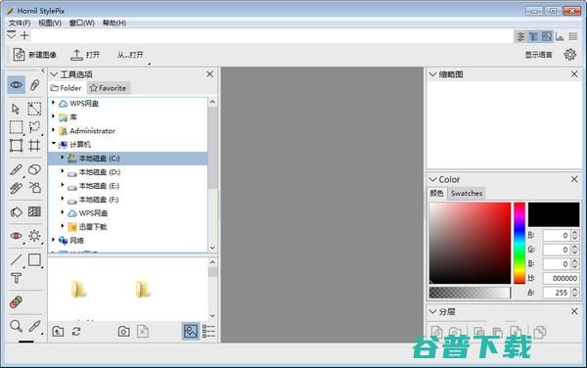Expand the Administrator folder node

[x=53, y=130]
